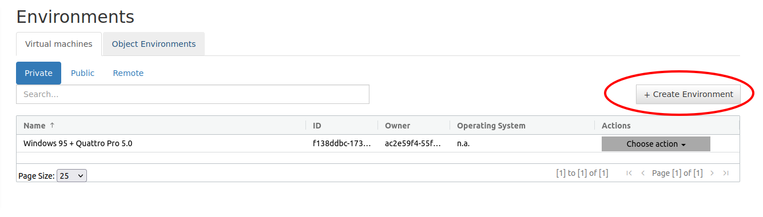Open the Remote environments list
Image resolution: width=763 pixels, height=217 pixels.
[x=128, y=73]
